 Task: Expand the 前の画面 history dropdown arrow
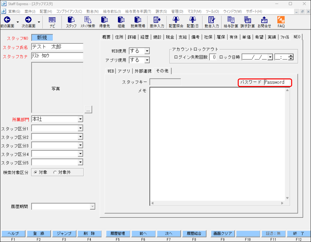(18, 22)
